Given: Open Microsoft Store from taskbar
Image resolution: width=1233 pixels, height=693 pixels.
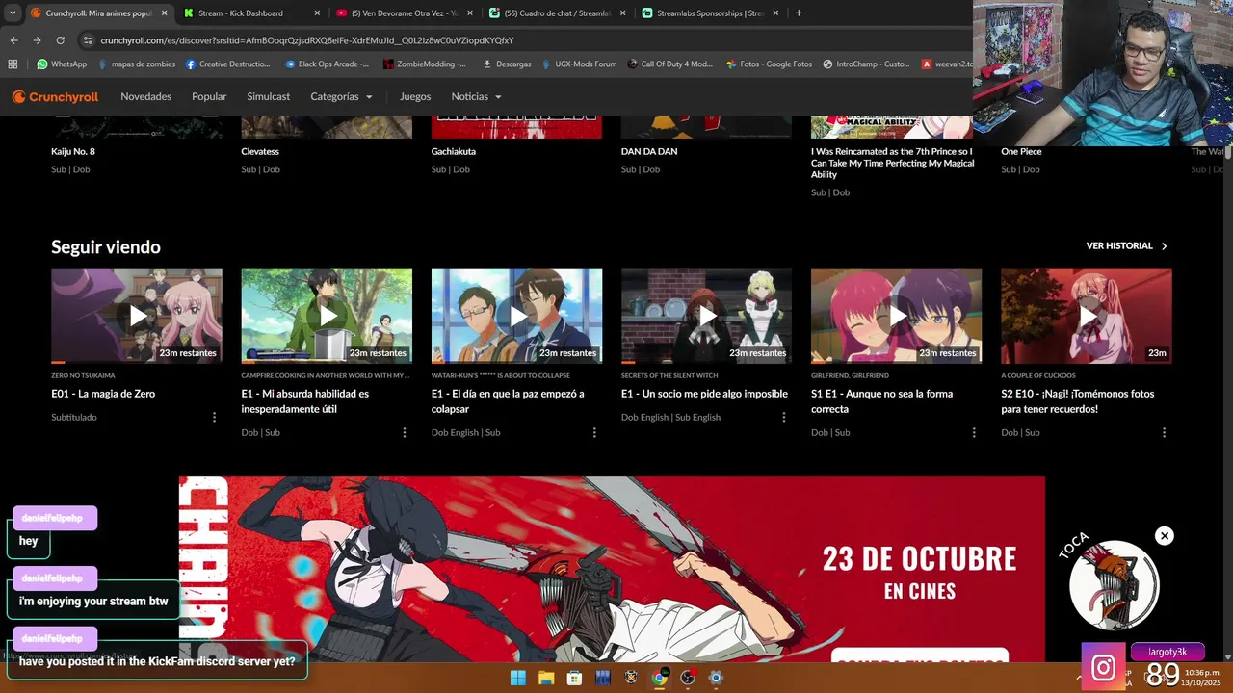Looking at the screenshot, I should (x=574, y=678).
